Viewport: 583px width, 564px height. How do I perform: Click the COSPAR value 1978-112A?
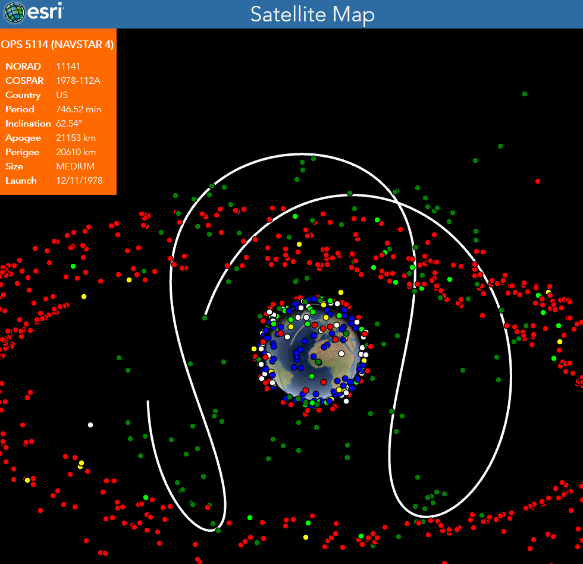pos(78,81)
